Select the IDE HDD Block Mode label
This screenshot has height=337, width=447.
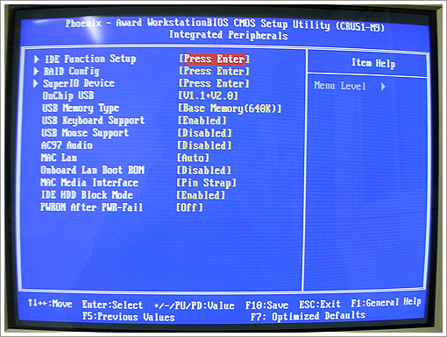click(87, 195)
